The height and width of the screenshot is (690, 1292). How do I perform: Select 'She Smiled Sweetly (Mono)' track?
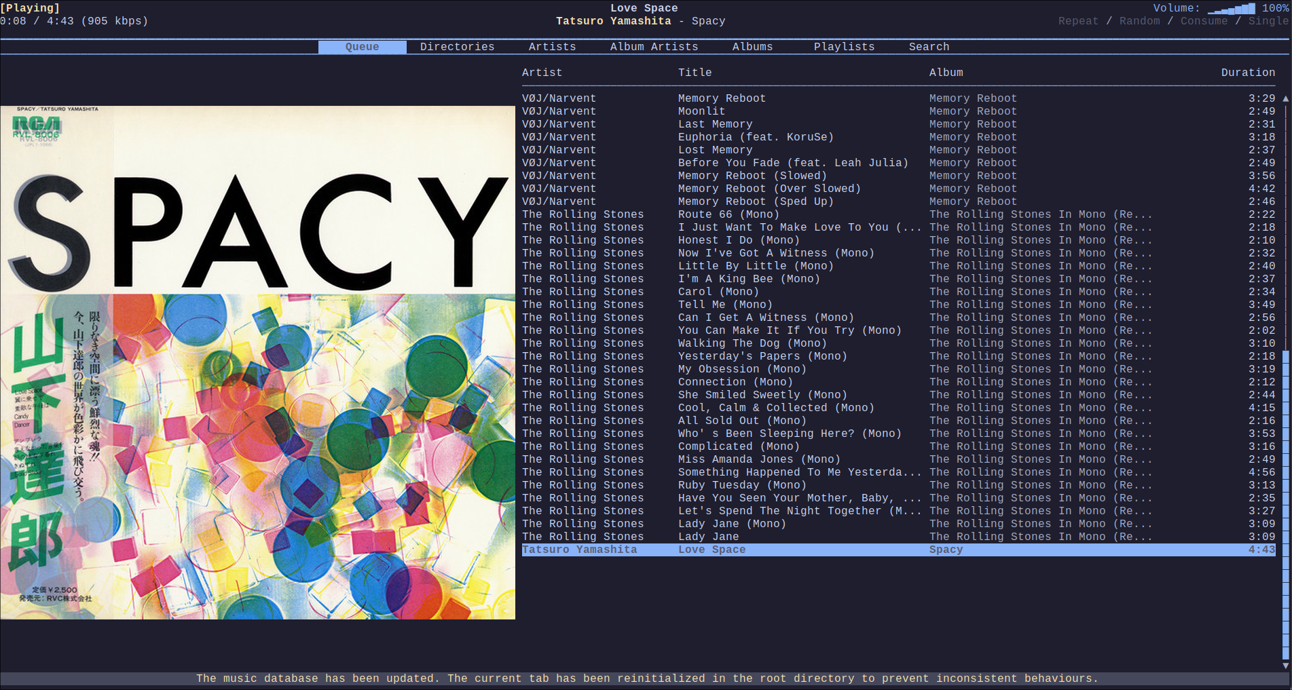(898, 395)
